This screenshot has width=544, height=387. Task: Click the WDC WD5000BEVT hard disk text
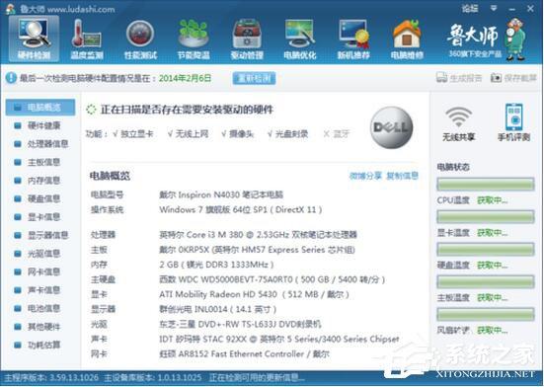(x=272, y=279)
